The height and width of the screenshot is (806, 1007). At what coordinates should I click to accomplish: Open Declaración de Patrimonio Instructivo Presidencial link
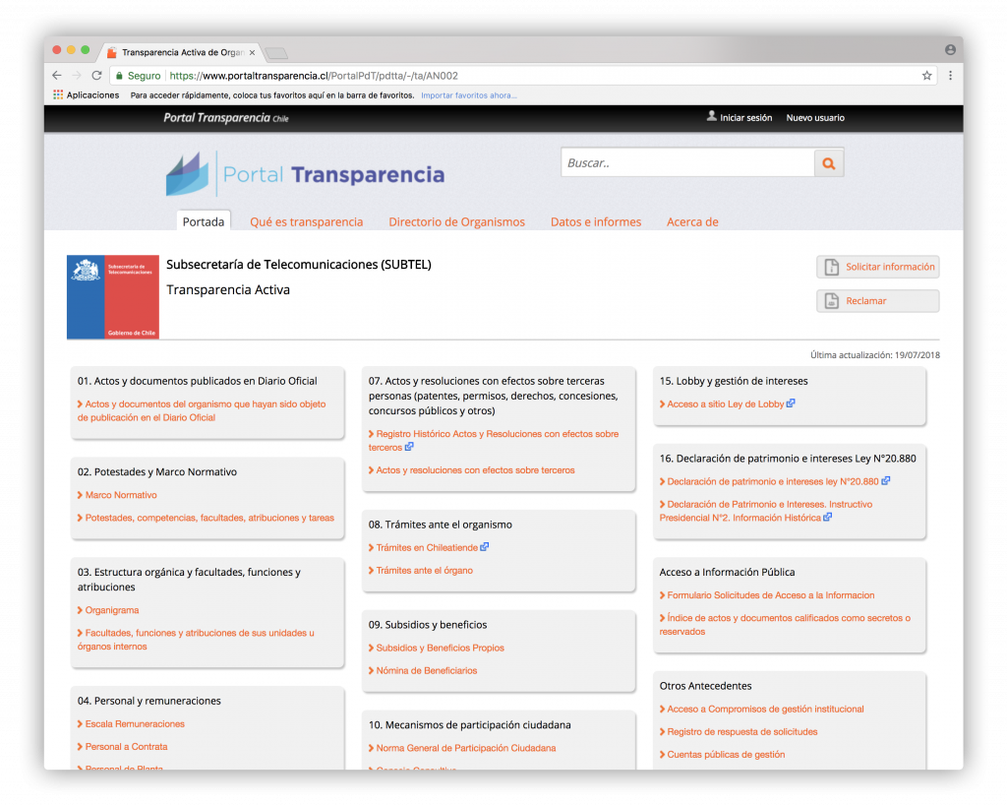[766, 511]
